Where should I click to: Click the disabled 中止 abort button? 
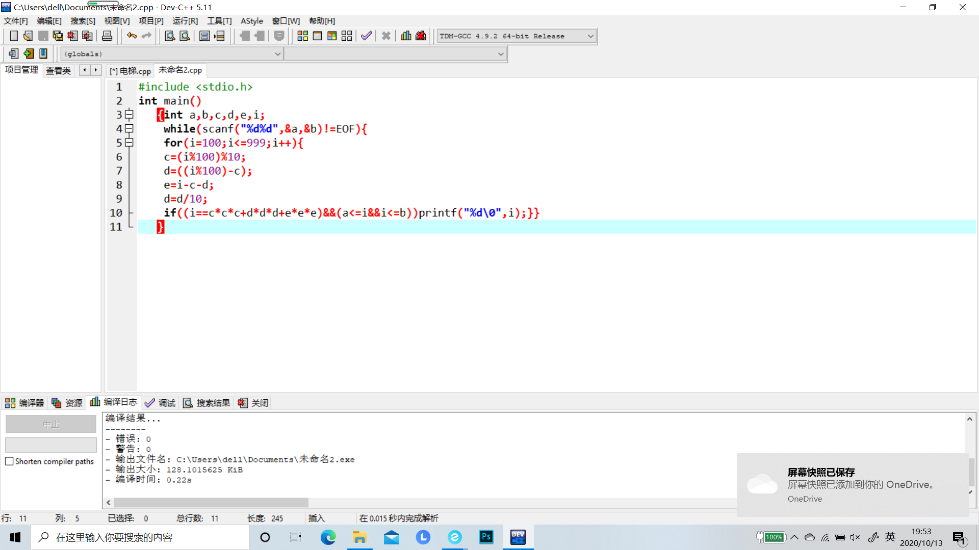tap(51, 424)
